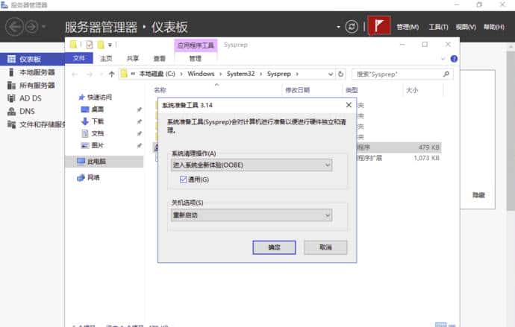Screen dimensions: 515x327
Task: Open the 工具(T) menu
Action: [x=438, y=27]
